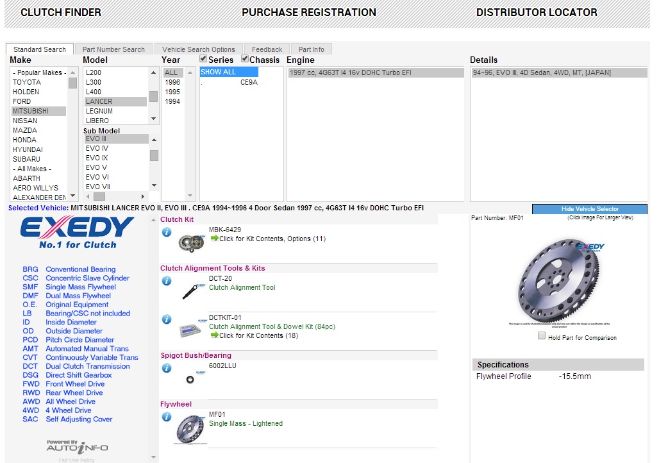Select year 1995

(173, 92)
